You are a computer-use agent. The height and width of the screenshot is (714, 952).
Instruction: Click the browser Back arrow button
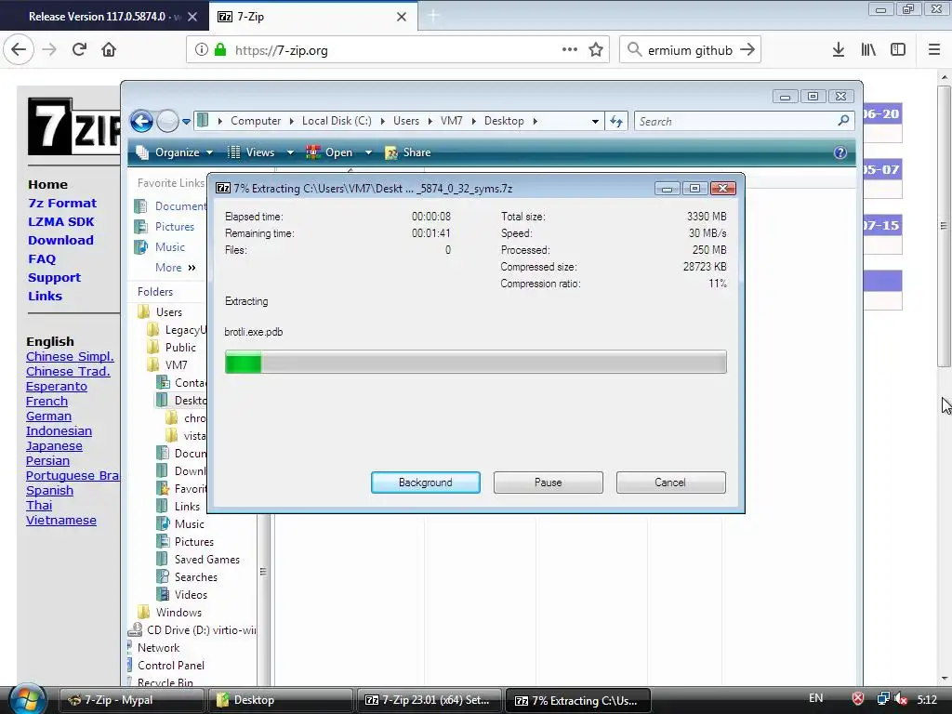coord(19,49)
